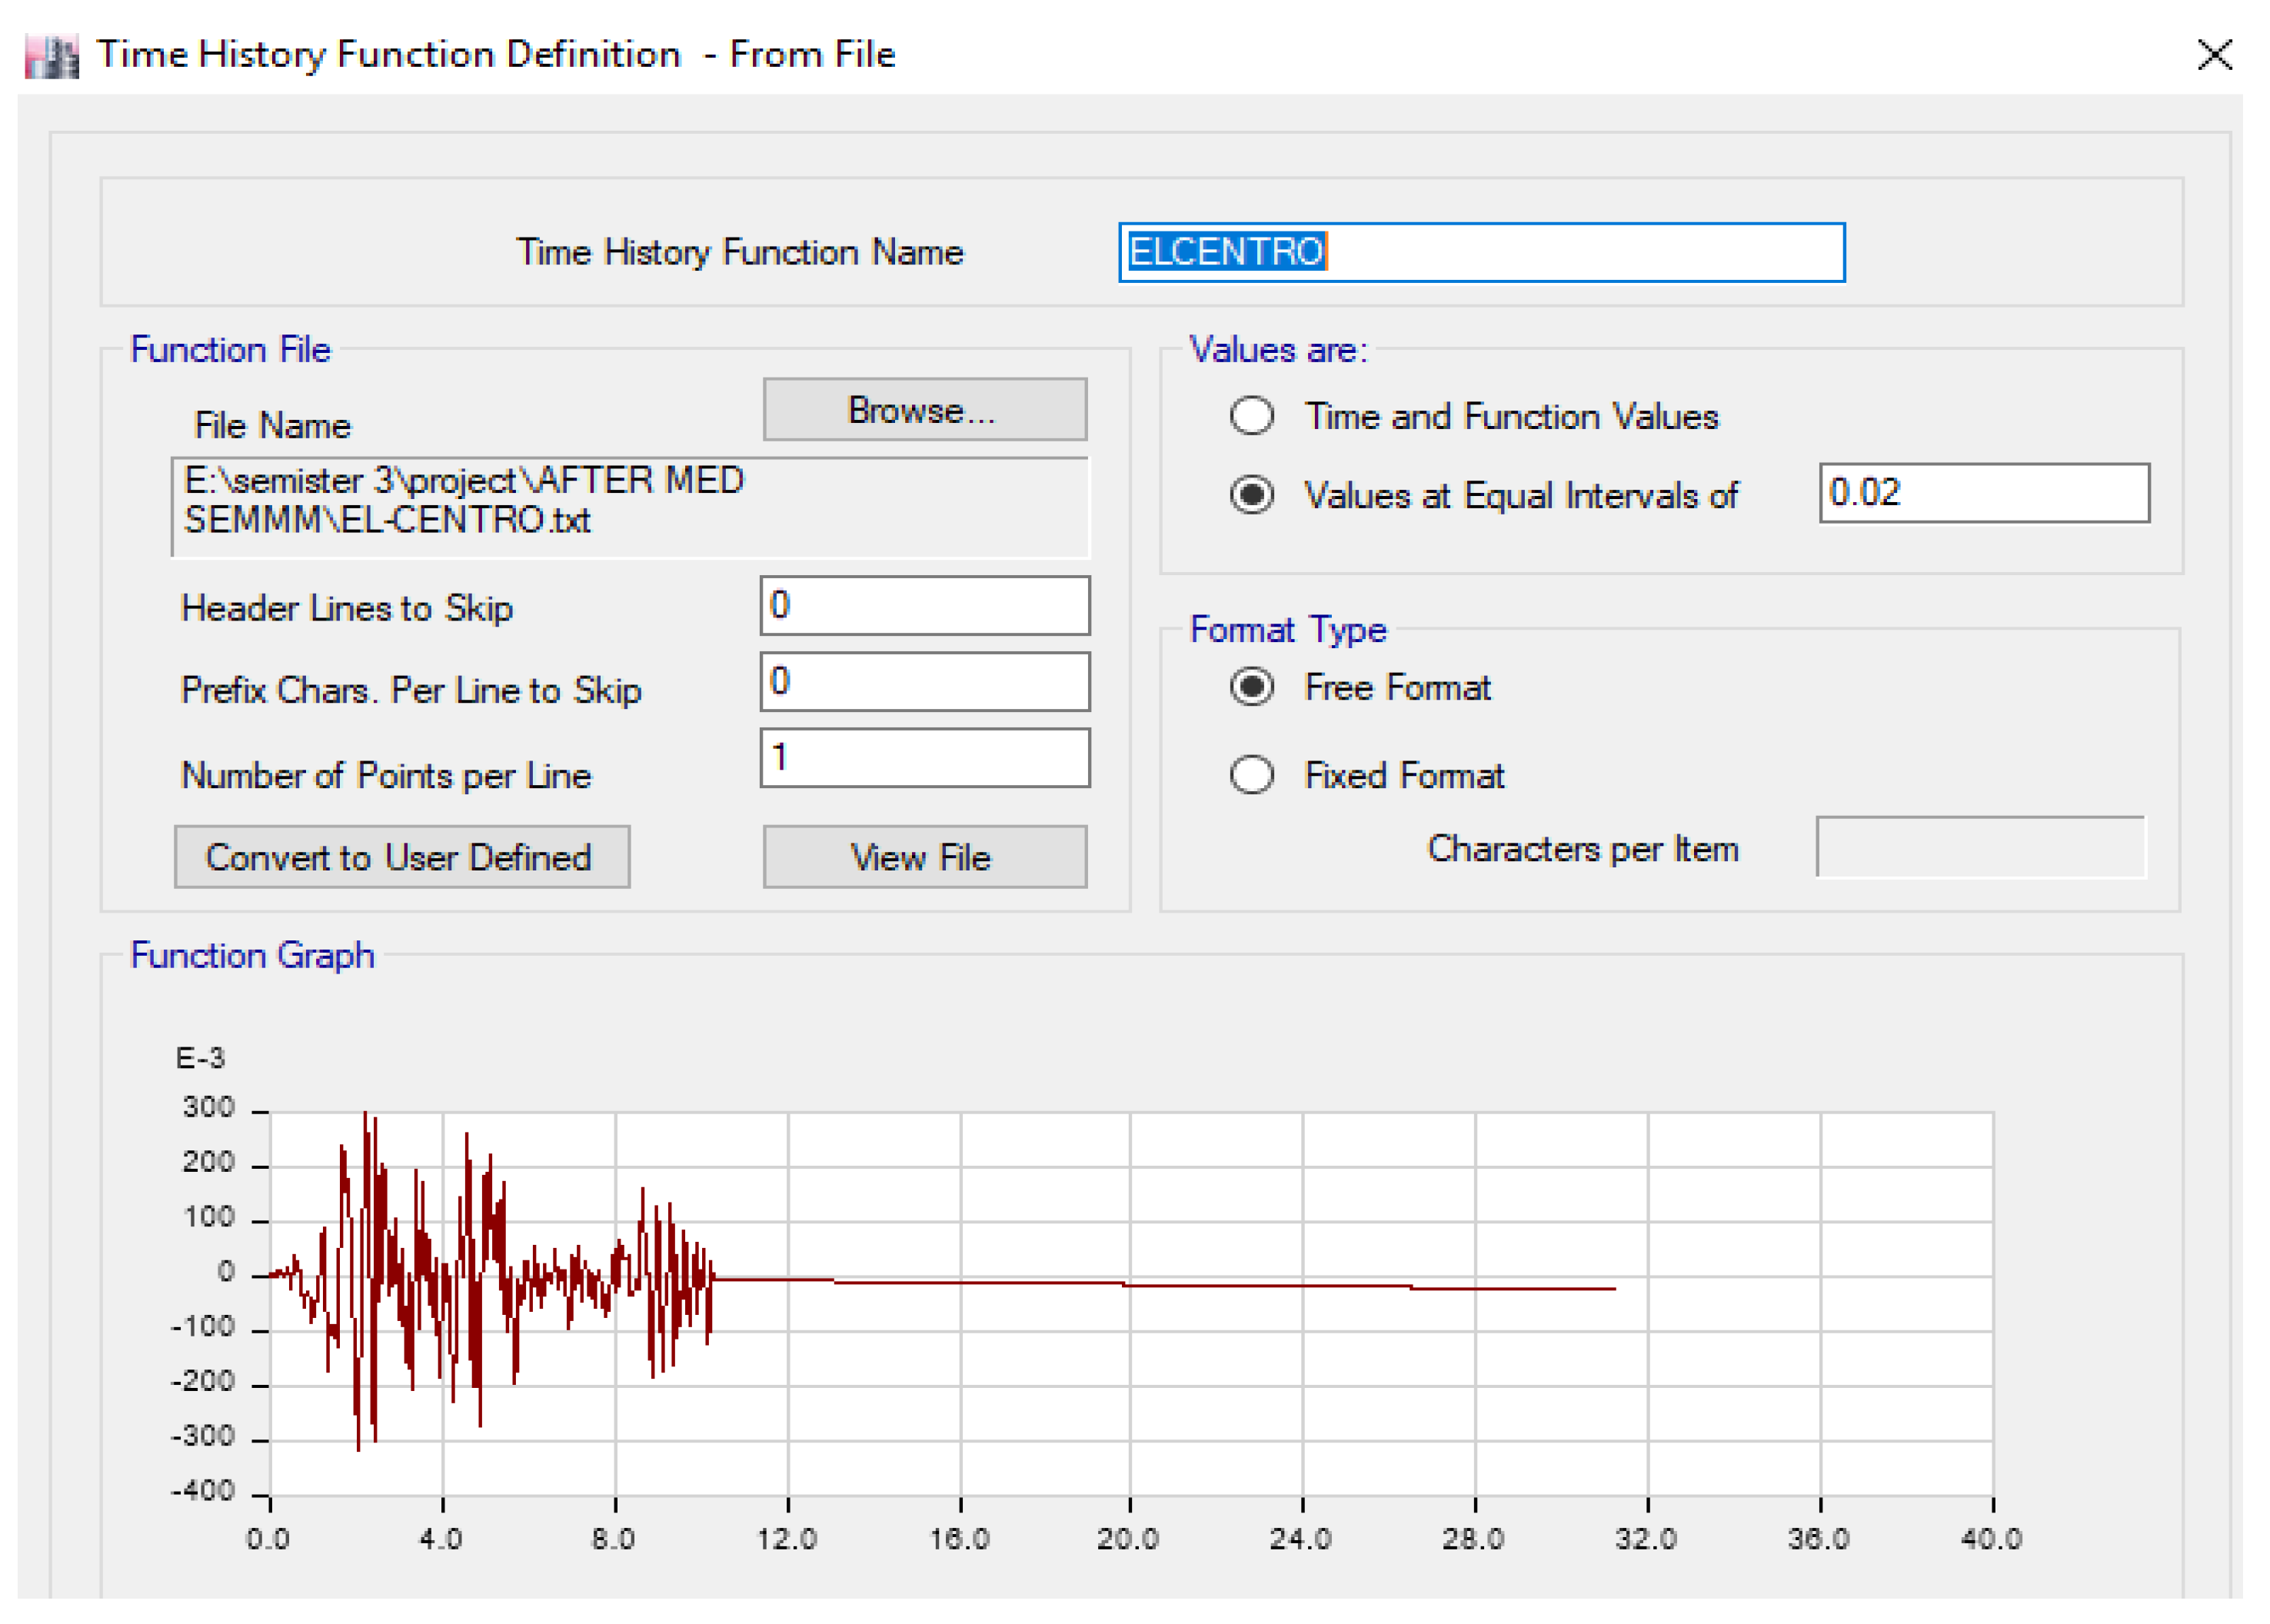Click Convert to User Defined button

401,857
